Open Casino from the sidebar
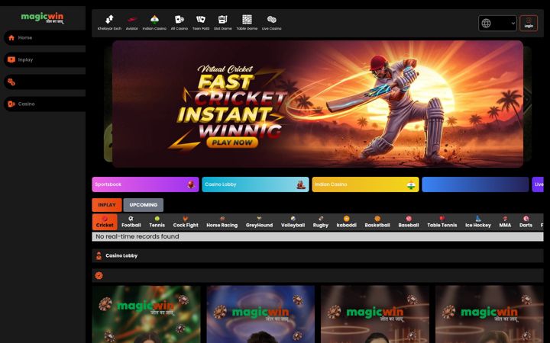This screenshot has width=550, height=343. click(x=44, y=104)
